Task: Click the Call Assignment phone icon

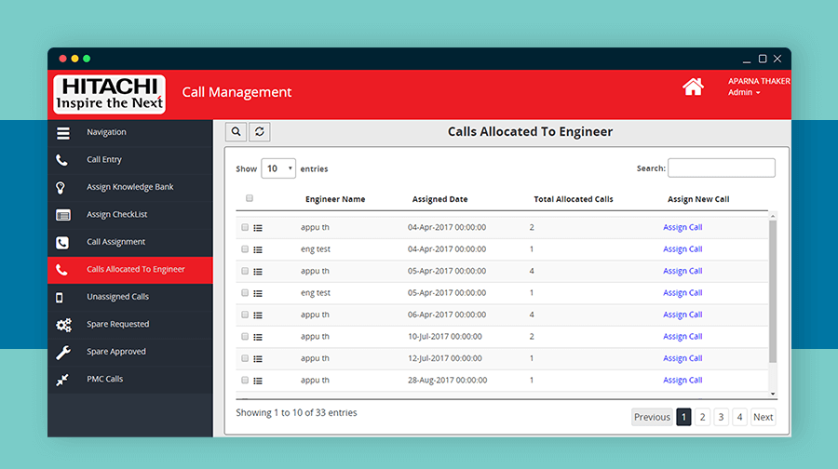Action: pos(62,243)
